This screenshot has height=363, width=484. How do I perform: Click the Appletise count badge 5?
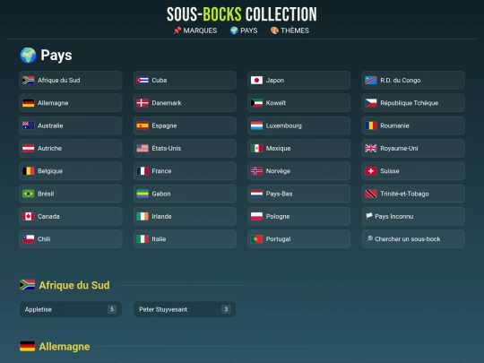tap(112, 309)
